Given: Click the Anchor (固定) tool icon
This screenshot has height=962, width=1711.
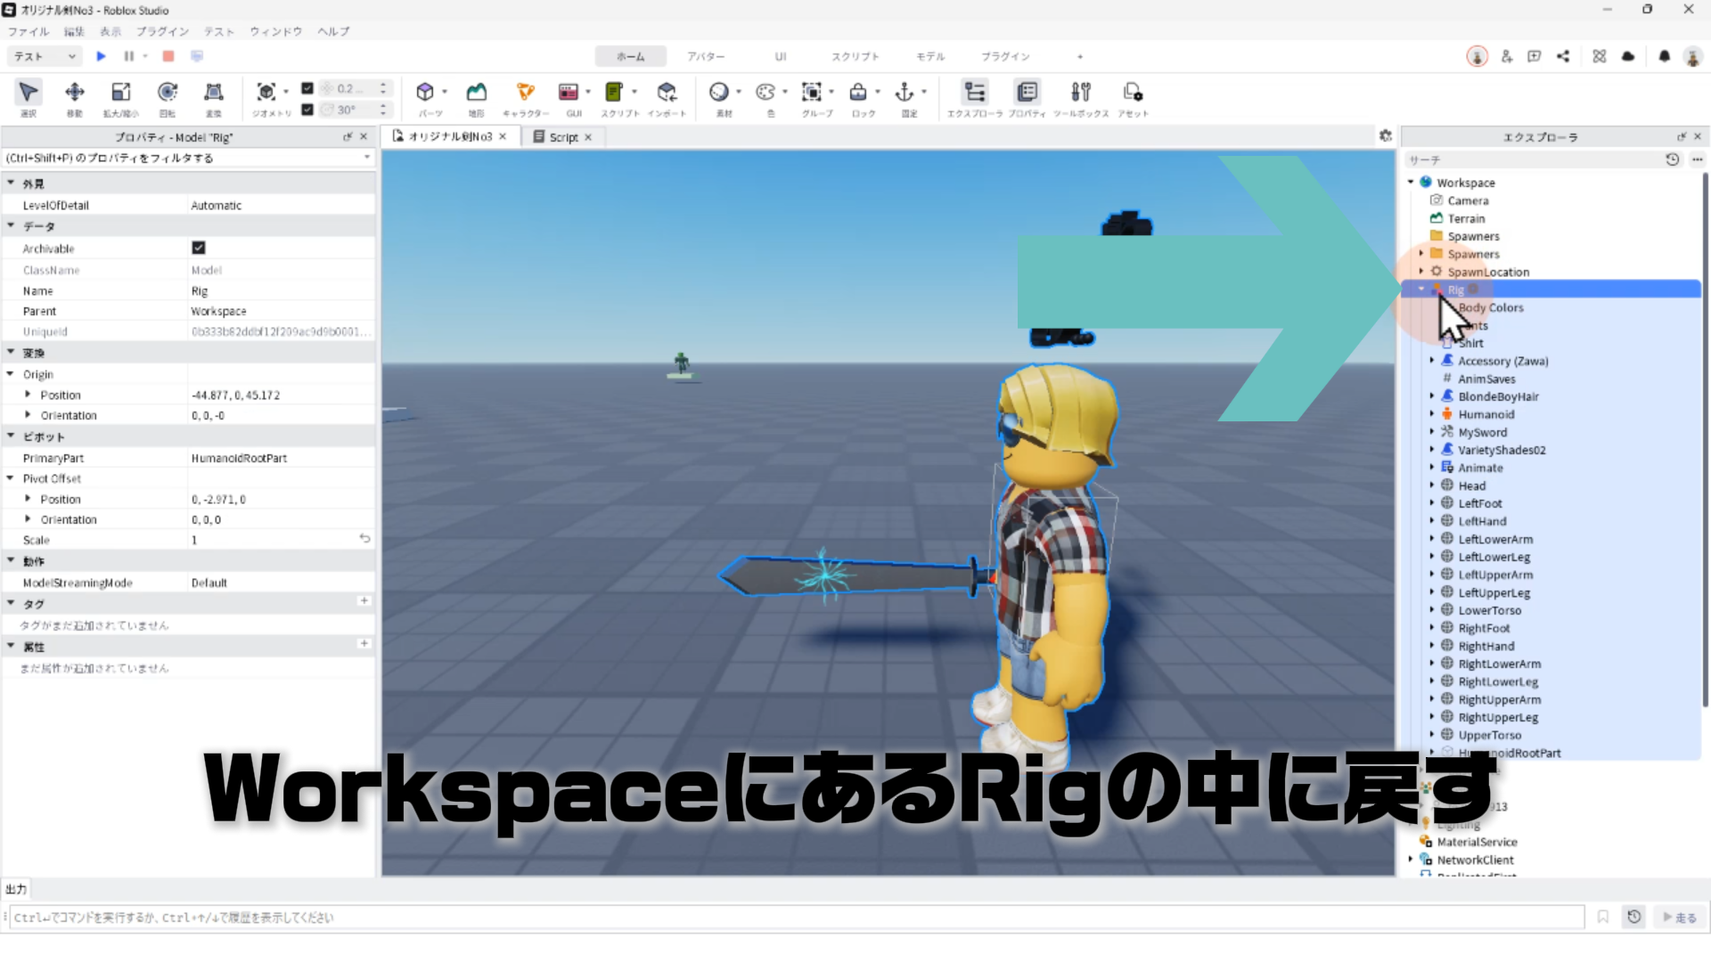Looking at the screenshot, I should 905,93.
